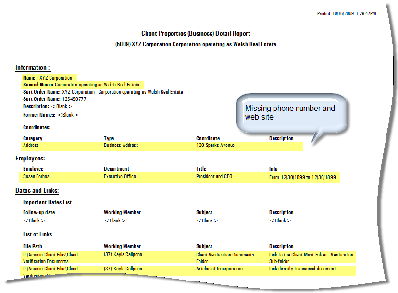Select the Sort Order Name value '123490777'
The width and height of the screenshot is (398, 293).
74,99
